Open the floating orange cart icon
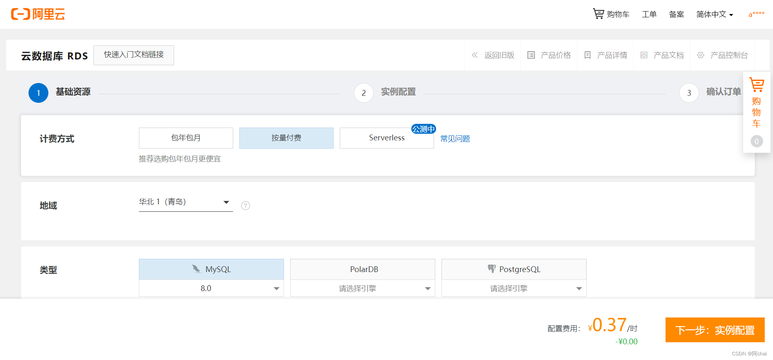 coord(756,85)
